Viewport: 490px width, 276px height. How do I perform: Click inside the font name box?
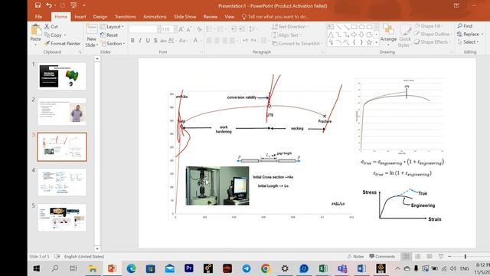tap(143, 29)
